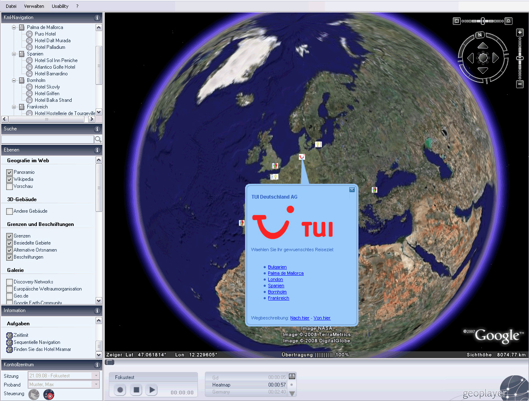The width and height of the screenshot is (529, 401).
Task: Zoom out with the minus button
Action: (520, 84)
